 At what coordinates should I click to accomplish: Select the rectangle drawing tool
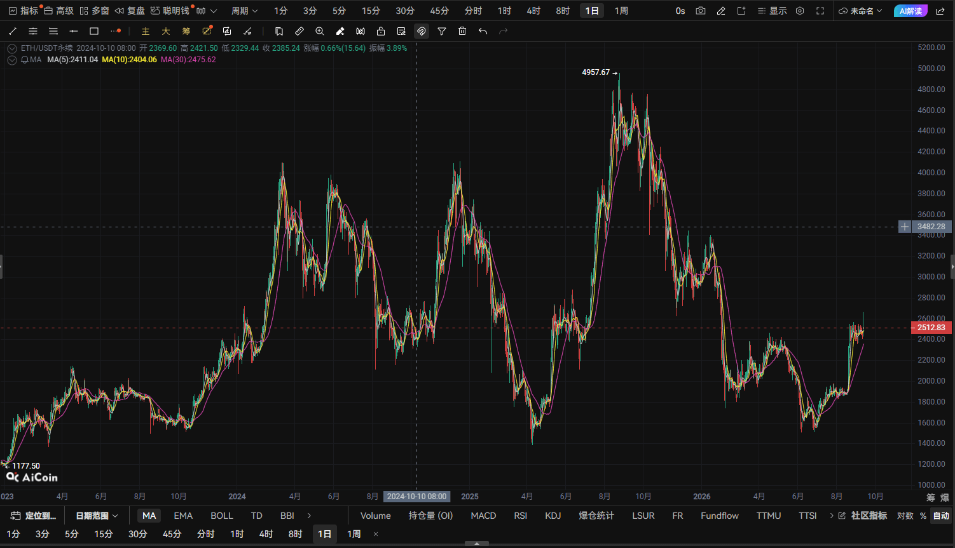click(x=94, y=31)
